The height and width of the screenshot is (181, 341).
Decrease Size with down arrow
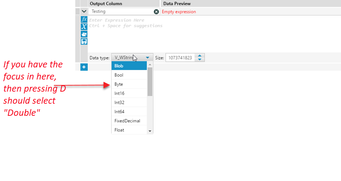pos(200,59)
